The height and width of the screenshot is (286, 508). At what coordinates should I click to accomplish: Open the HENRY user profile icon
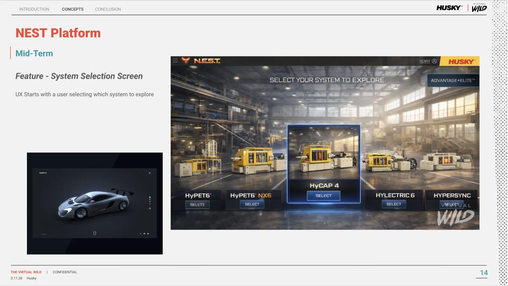[x=434, y=61]
